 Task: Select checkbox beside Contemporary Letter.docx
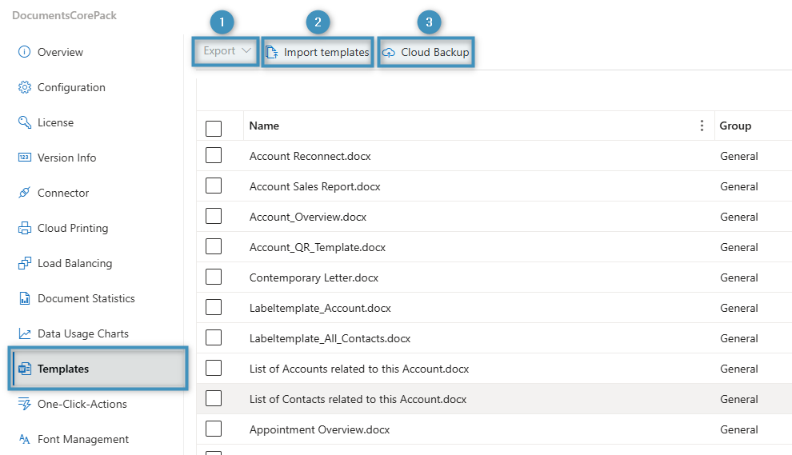(214, 277)
